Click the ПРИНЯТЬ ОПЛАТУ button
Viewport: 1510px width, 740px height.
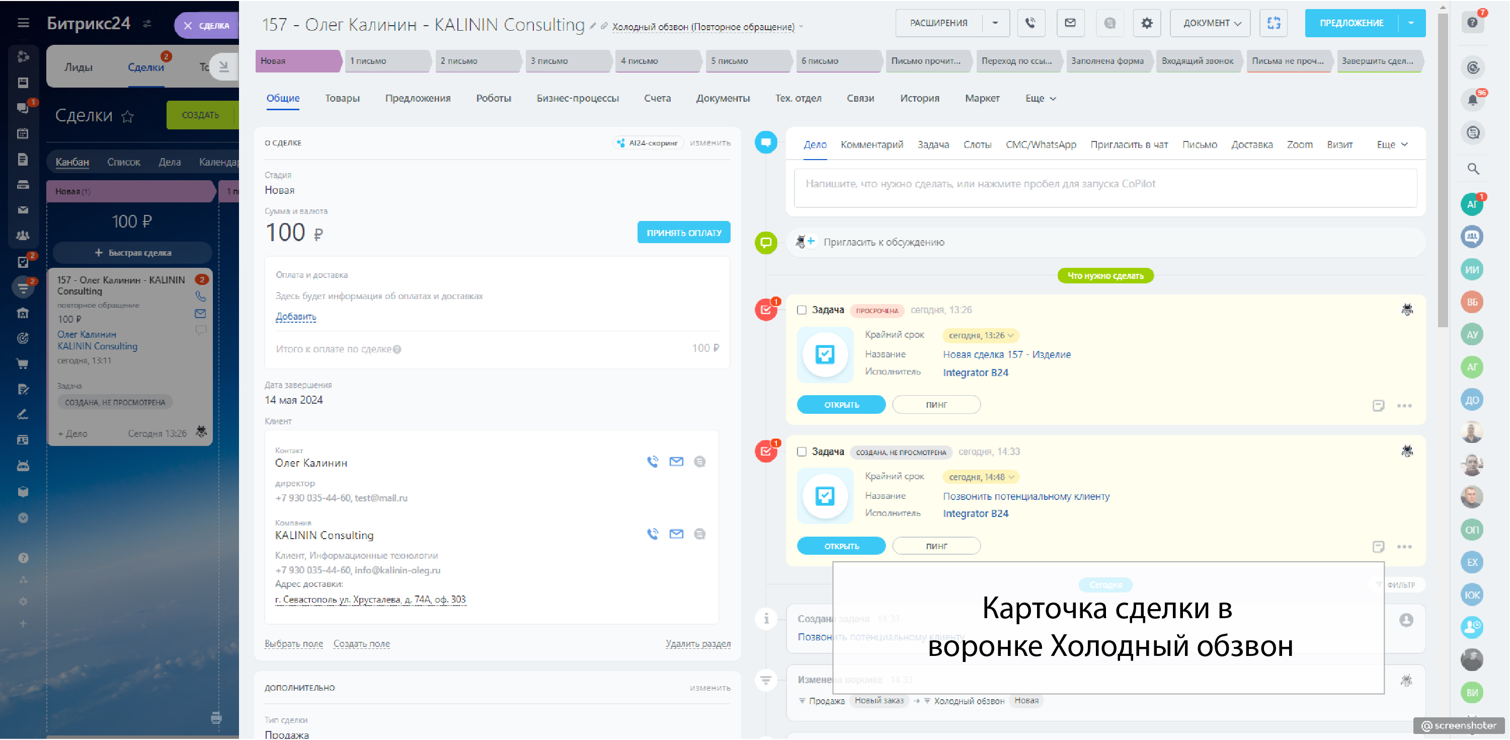(x=683, y=233)
